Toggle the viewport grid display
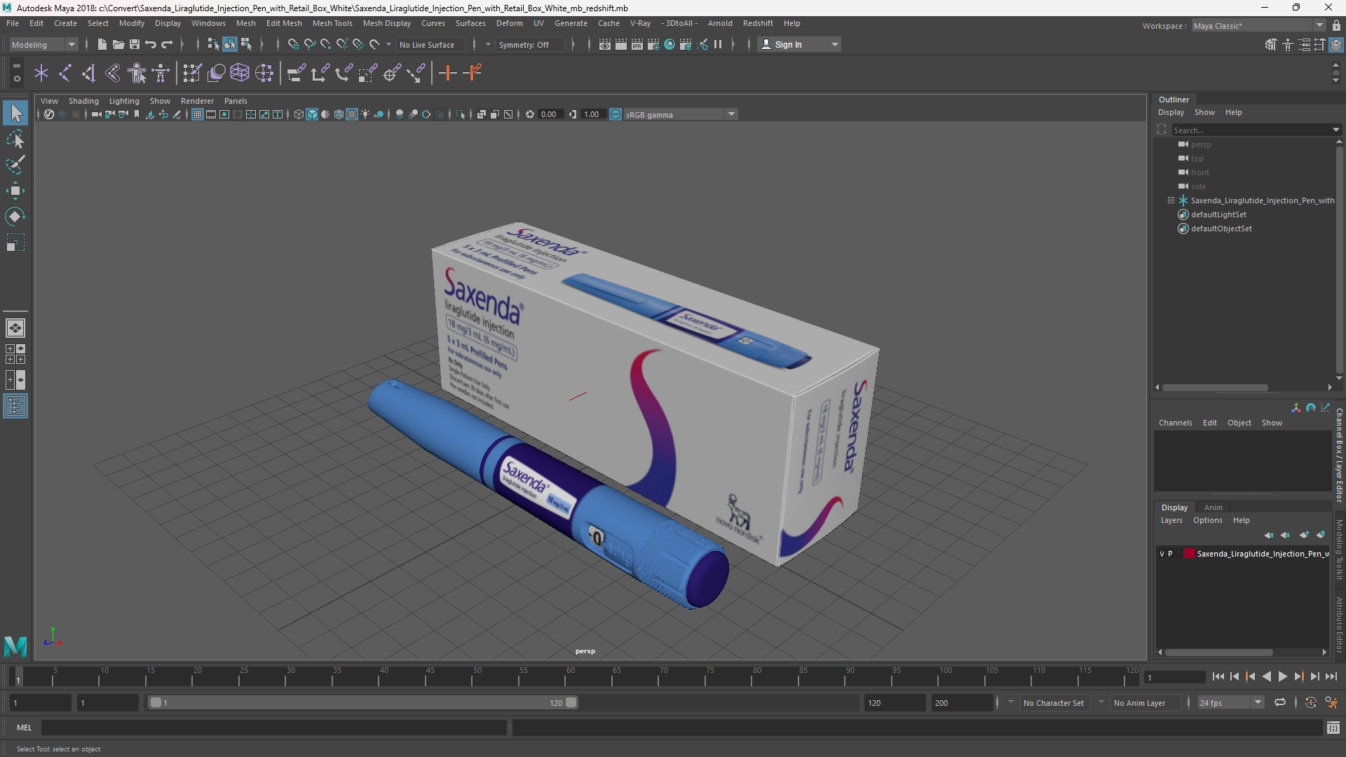The image size is (1346, 757). (x=198, y=114)
